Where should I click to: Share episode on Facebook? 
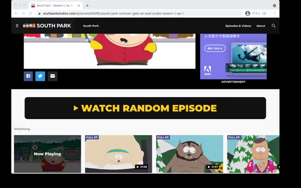28,76
